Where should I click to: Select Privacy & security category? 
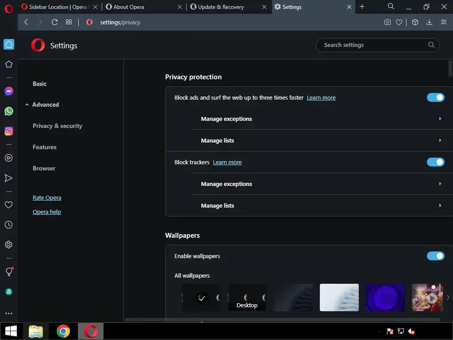pos(58,126)
